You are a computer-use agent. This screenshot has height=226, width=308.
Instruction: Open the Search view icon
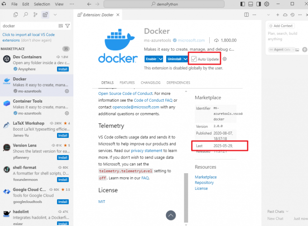[x=25, y=15]
